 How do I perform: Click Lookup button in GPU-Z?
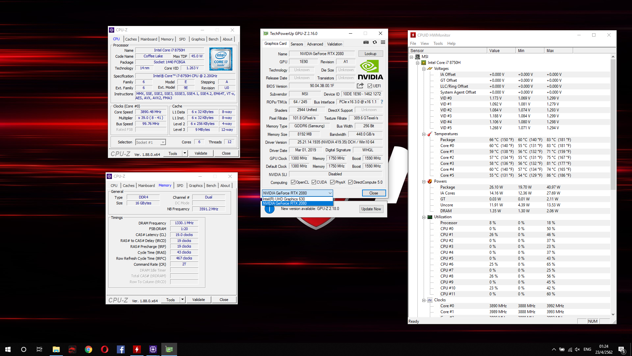click(370, 54)
